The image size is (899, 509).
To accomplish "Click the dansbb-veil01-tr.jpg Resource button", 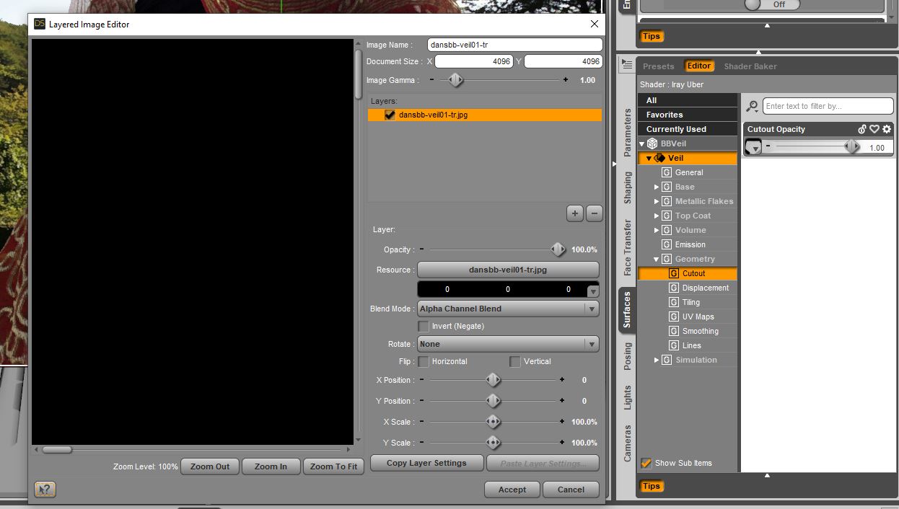I will pyautogui.click(x=508, y=270).
